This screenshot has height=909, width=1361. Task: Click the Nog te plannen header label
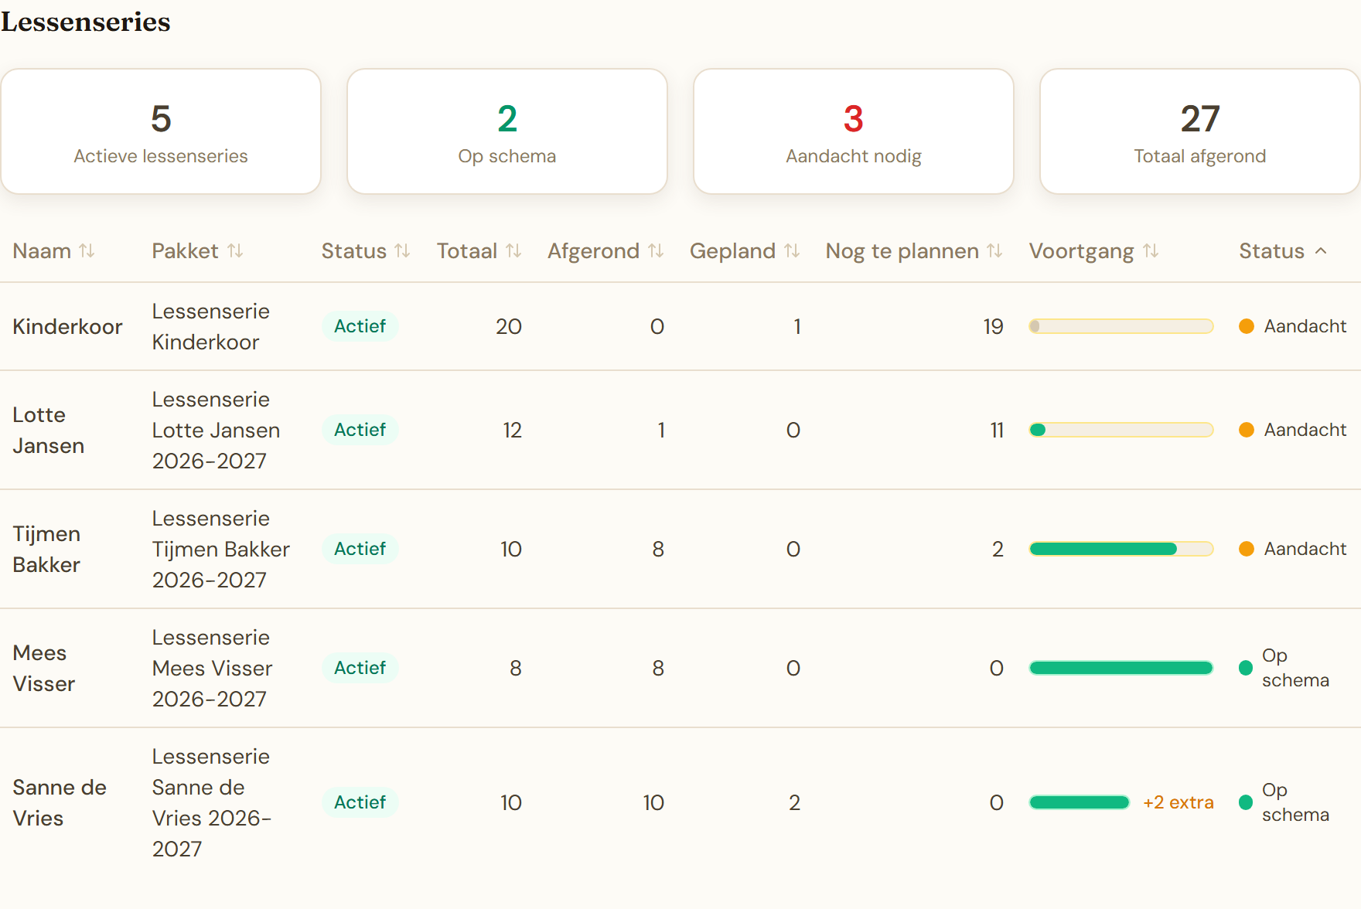pyautogui.click(x=902, y=251)
